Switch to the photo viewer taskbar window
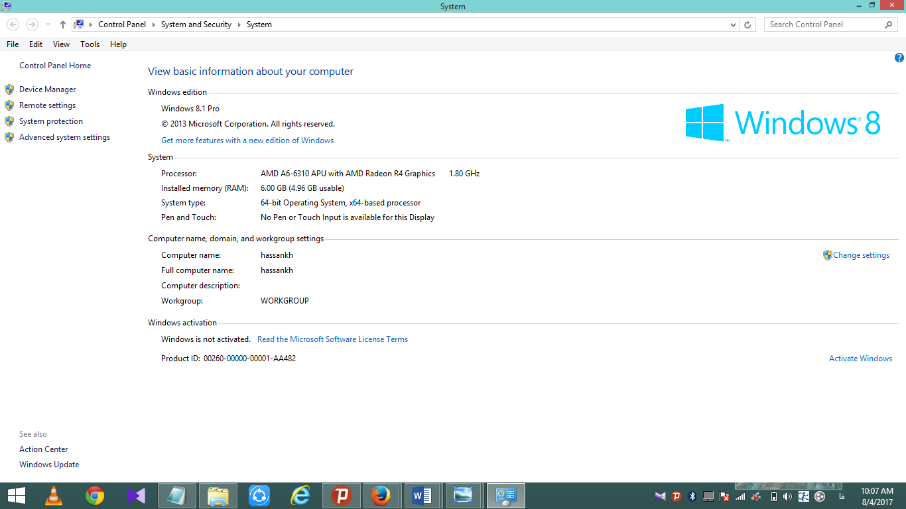Screen dimensions: 906x509 pos(462,496)
